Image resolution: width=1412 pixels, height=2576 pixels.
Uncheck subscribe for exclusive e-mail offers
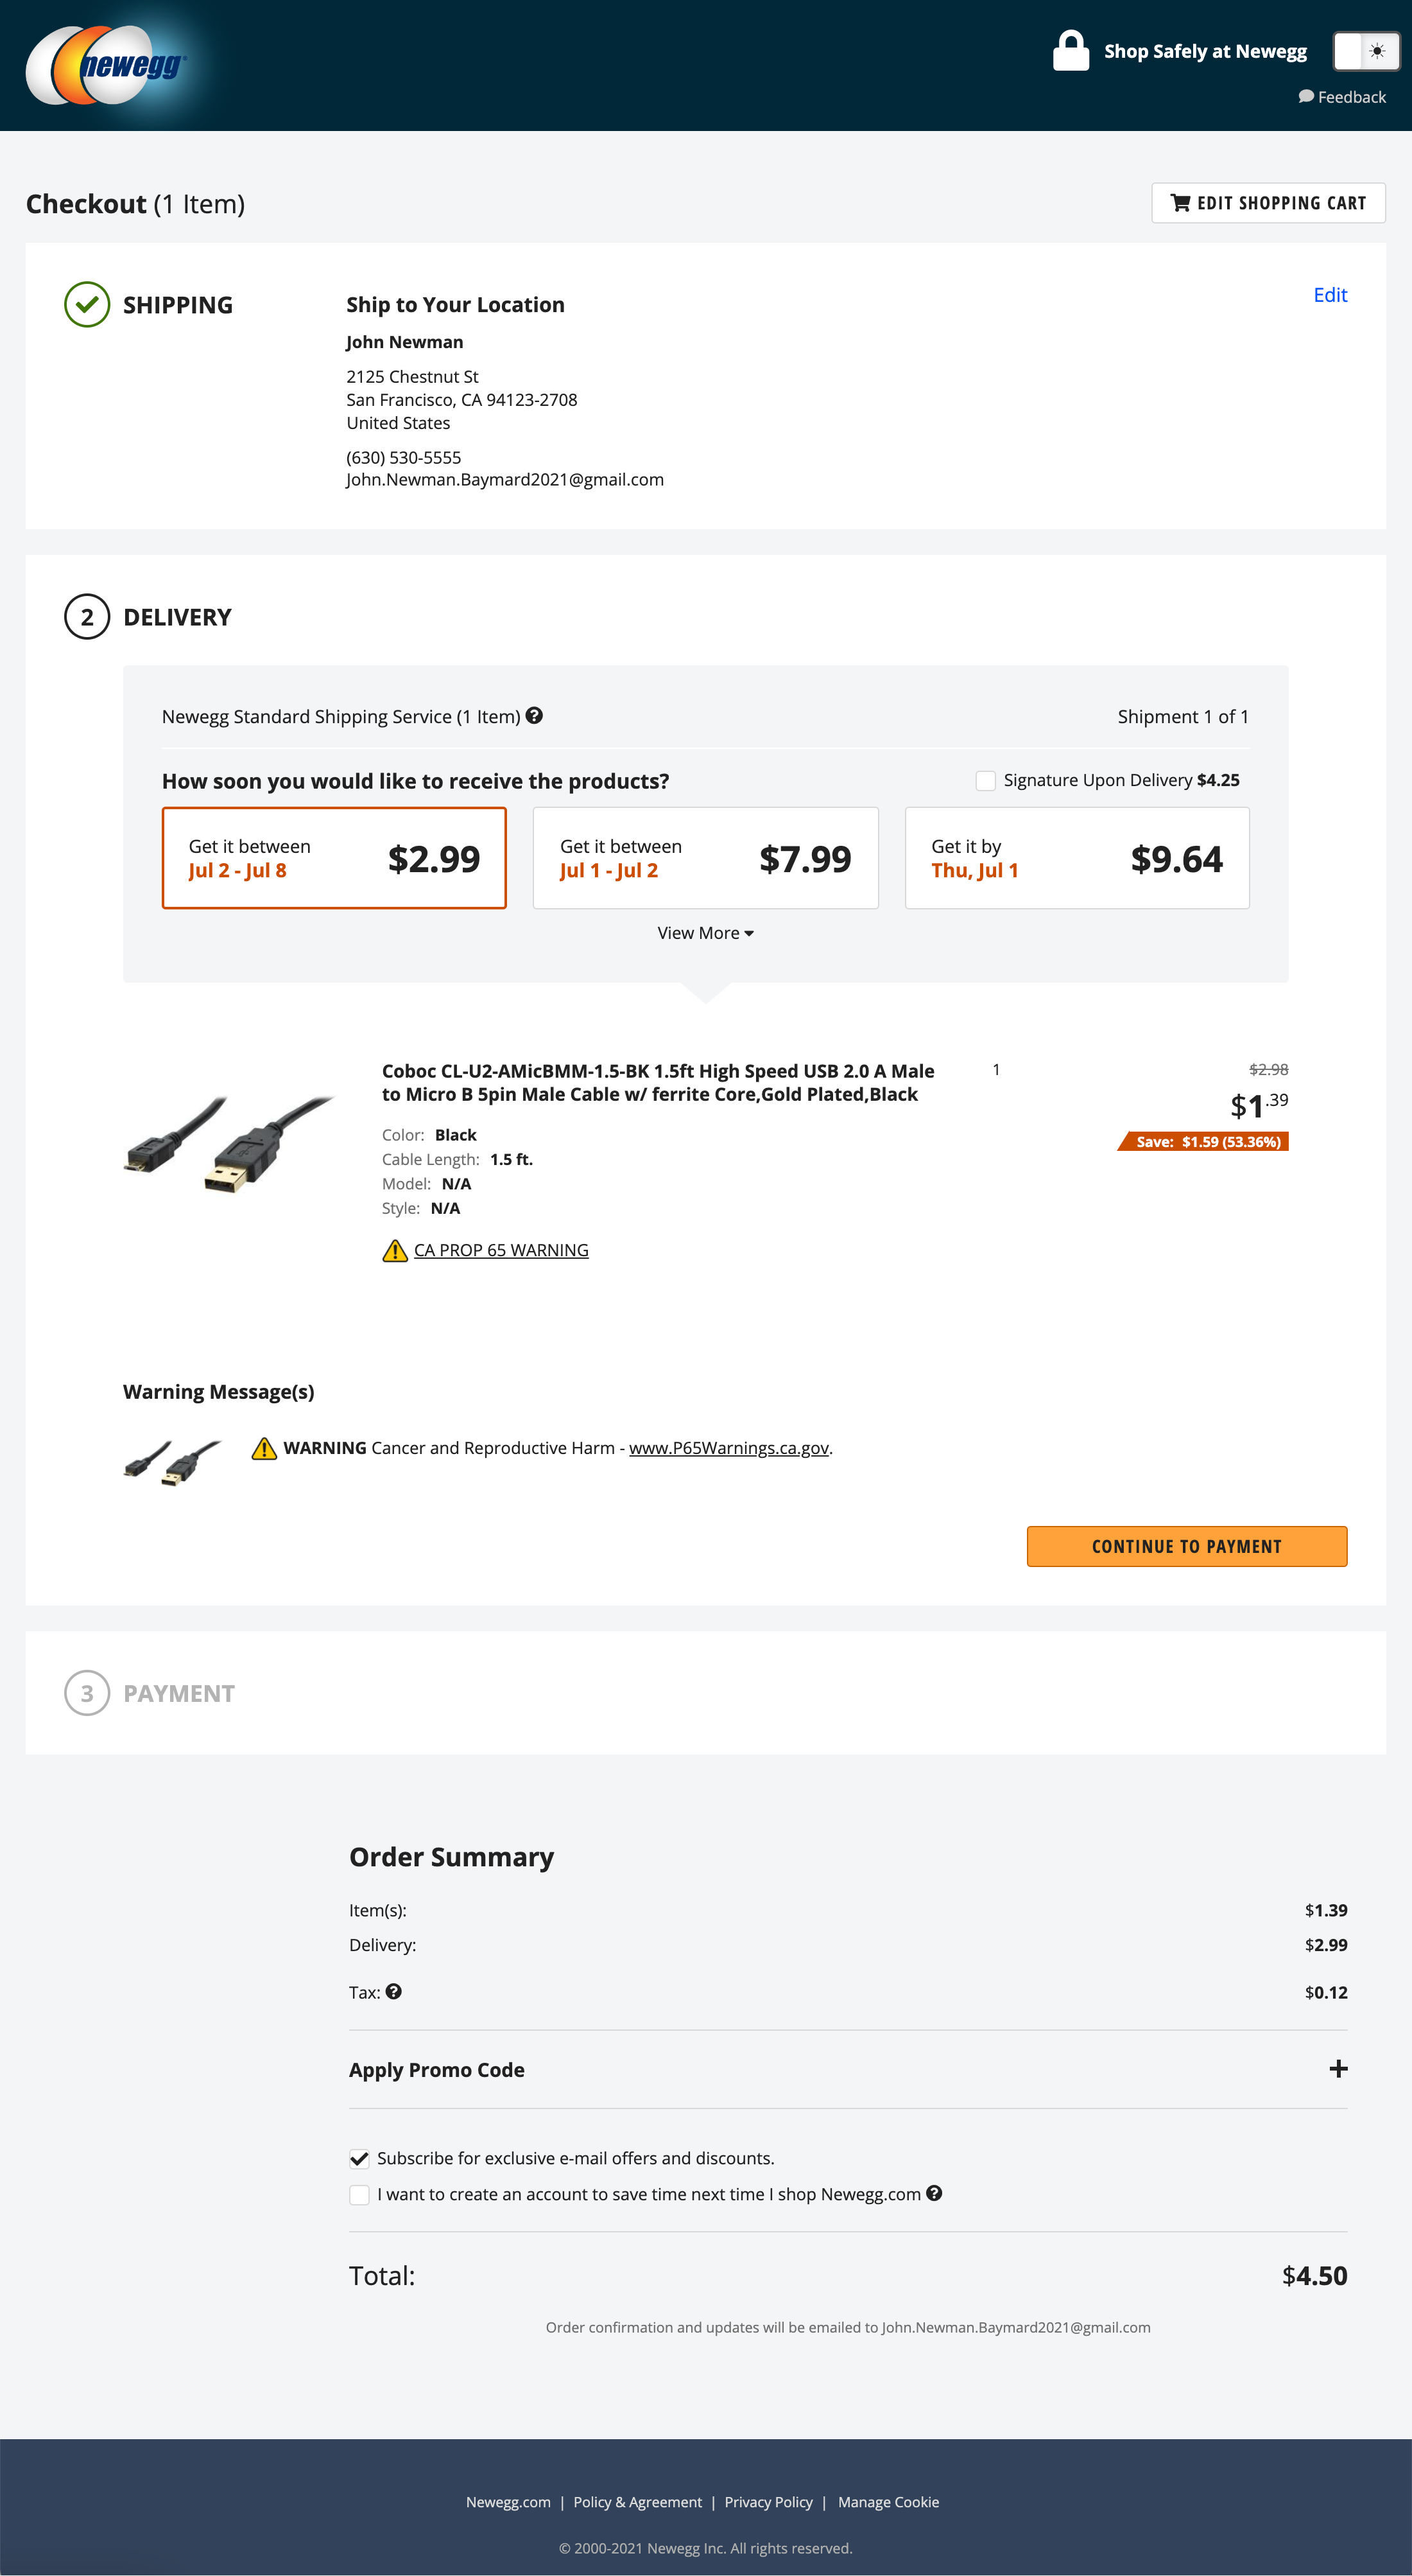(359, 2158)
